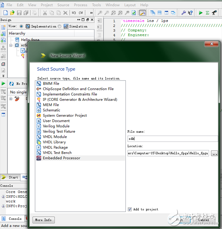The height and width of the screenshot is (229, 222).
Task: Click the Location browse button
Action: coord(214,153)
